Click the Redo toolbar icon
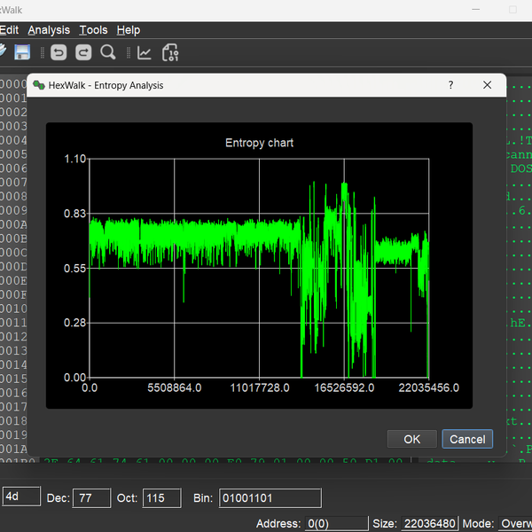 click(82, 52)
